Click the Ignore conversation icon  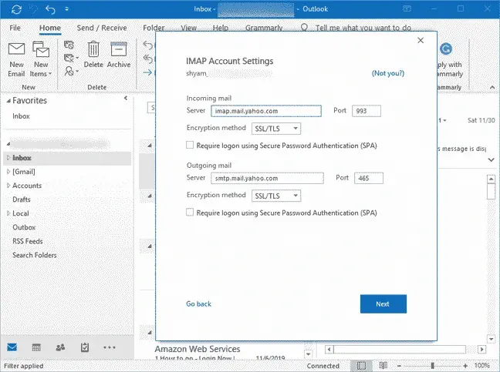click(69, 45)
